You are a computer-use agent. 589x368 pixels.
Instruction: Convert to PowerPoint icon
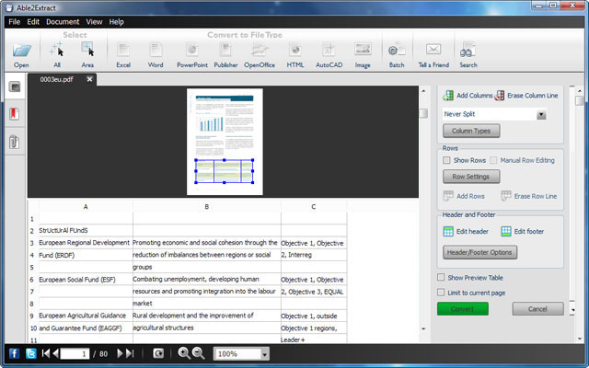(x=192, y=50)
